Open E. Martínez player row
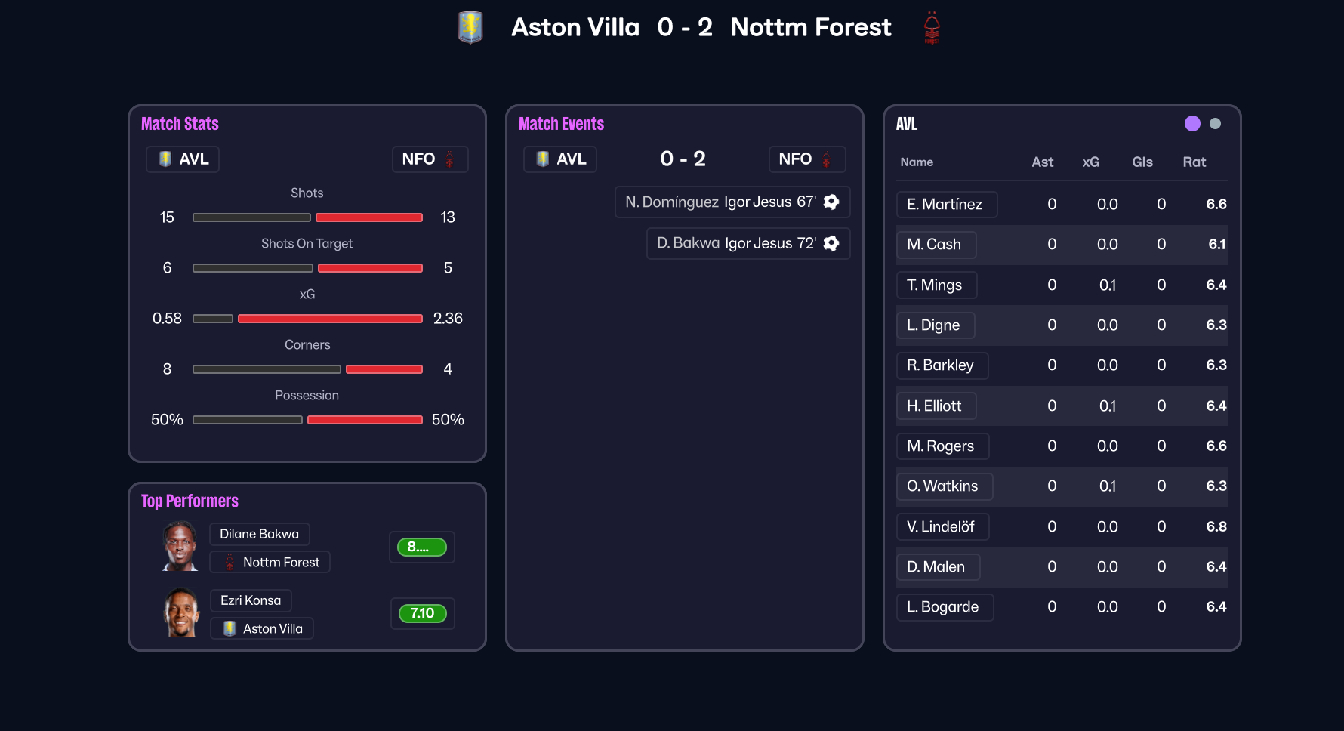This screenshot has width=1344, height=731. coord(947,205)
